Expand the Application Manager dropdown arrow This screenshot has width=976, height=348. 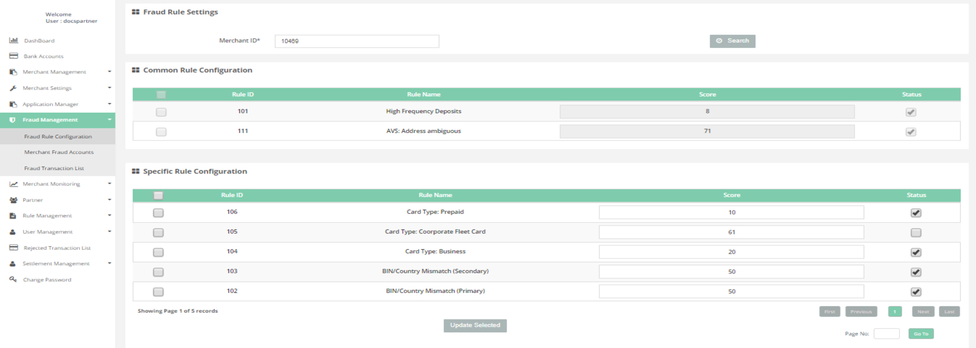click(x=109, y=104)
